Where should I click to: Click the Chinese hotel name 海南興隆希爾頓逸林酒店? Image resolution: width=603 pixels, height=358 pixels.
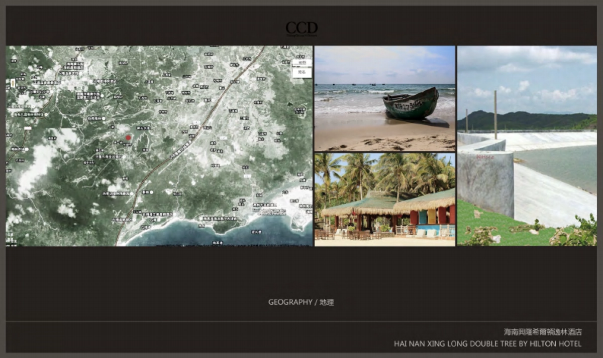tap(543, 332)
